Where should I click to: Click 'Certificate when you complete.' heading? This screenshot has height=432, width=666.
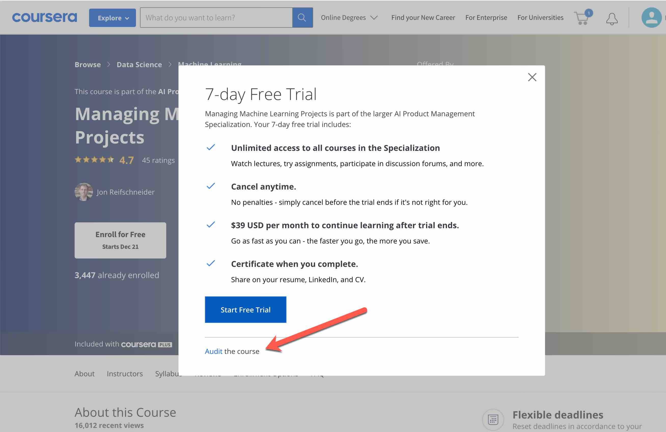(294, 264)
